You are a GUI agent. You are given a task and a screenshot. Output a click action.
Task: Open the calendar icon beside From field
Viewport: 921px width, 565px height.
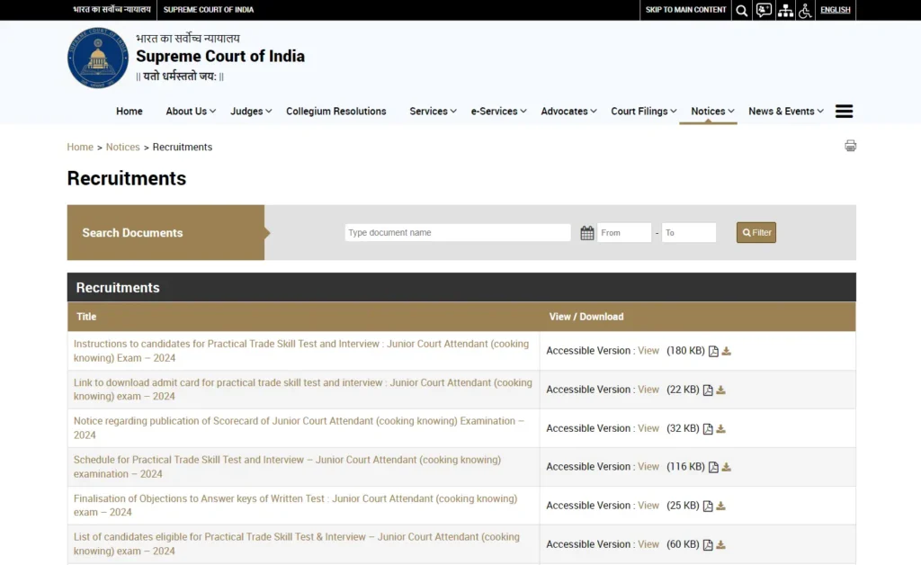click(x=587, y=233)
